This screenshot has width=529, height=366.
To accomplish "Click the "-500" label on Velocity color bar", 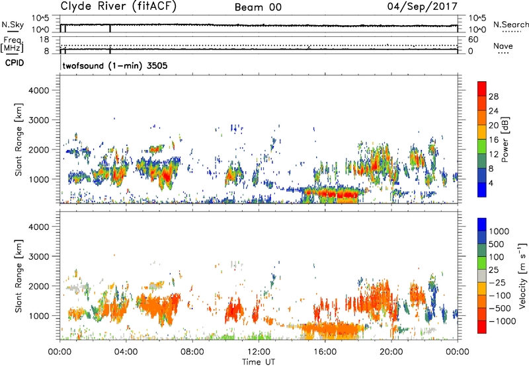I will click(x=500, y=309).
